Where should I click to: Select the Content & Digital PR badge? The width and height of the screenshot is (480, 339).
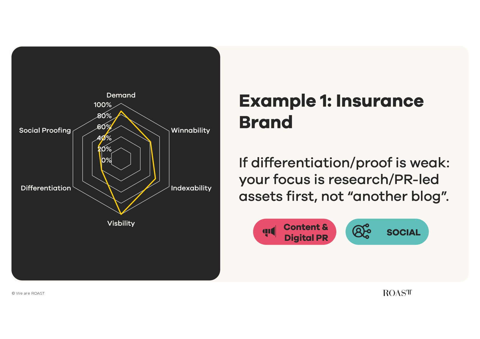(x=295, y=232)
